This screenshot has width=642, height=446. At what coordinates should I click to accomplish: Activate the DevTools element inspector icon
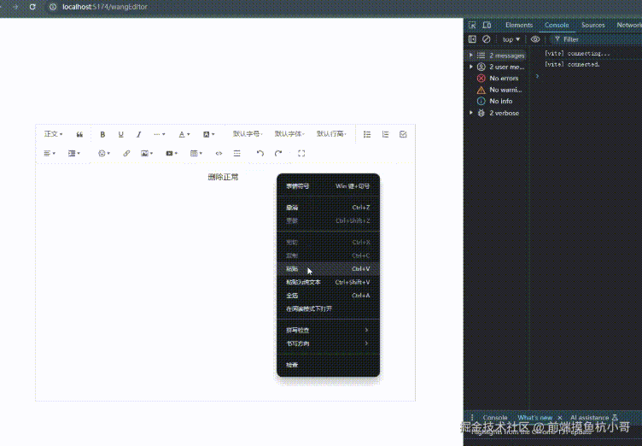click(472, 25)
